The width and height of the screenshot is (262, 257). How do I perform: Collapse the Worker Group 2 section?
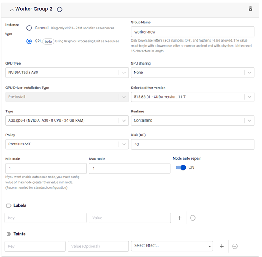pyautogui.click(x=11, y=10)
